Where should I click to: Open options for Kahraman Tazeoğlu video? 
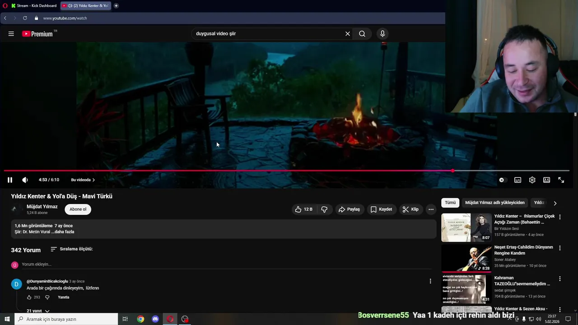pos(560,279)
